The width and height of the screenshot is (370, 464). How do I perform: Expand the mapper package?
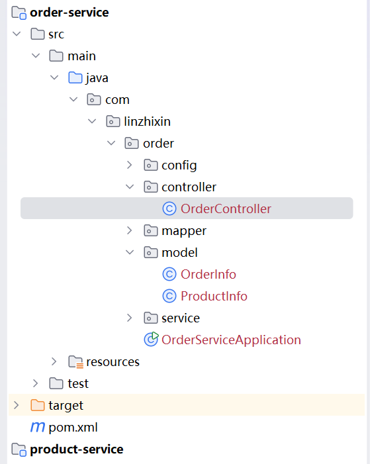(x=129, y=230)
